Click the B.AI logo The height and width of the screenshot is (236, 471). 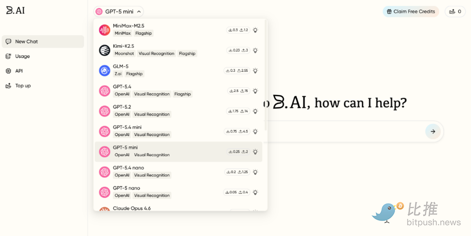(x=15, y=11)
